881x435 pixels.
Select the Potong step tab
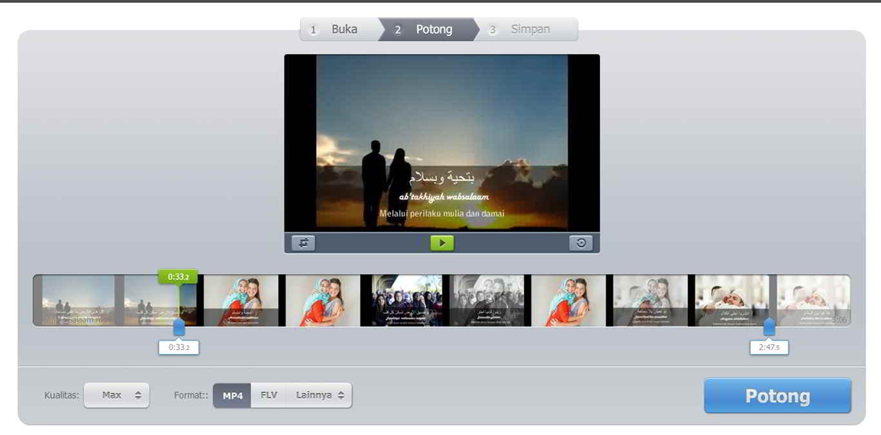point(428,30)
